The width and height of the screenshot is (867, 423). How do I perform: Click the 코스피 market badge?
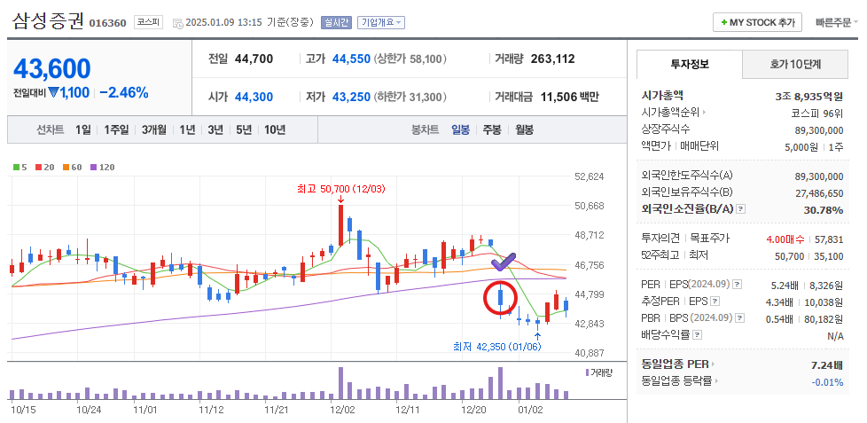click(149, 23)
